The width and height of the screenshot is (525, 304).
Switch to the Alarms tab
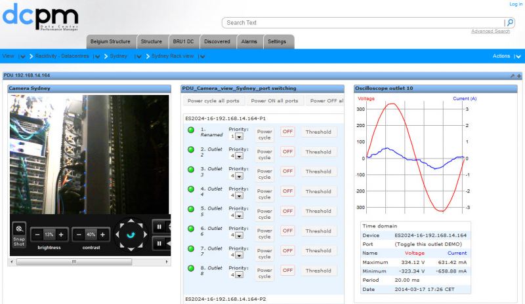coord(249,41)
